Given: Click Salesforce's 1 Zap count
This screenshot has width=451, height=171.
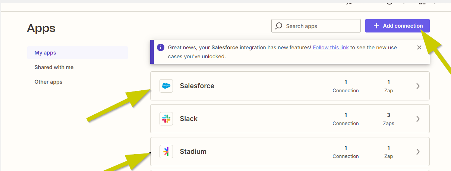Looking at the screenshot, I should click(x=388, y=86).
